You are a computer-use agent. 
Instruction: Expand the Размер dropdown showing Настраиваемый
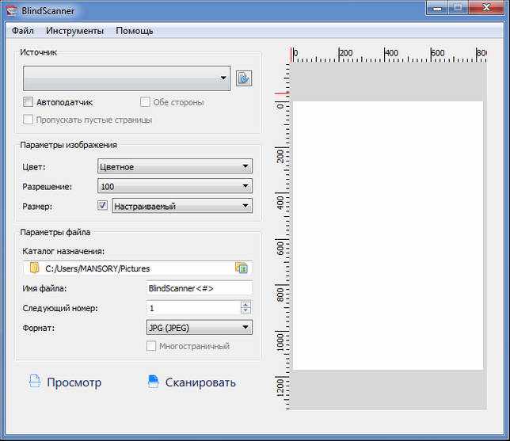coord(182,206)
